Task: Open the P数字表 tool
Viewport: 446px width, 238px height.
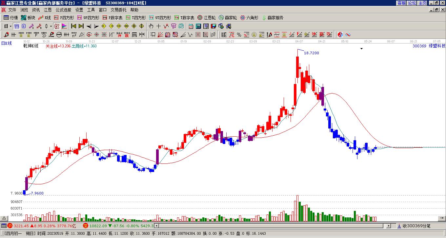Action: (x=112, y=18)
